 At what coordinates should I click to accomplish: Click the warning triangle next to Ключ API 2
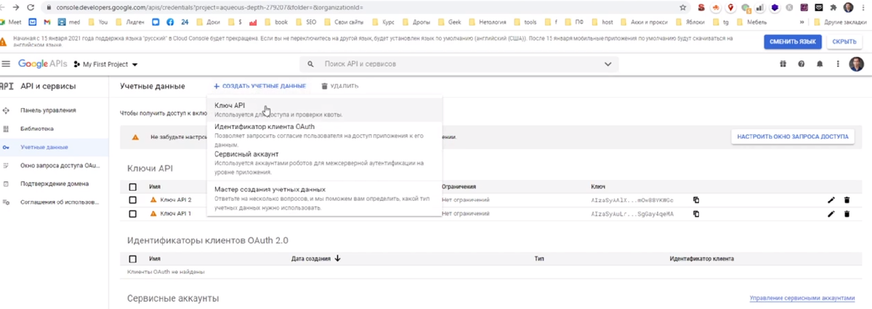tap(153, 199)
